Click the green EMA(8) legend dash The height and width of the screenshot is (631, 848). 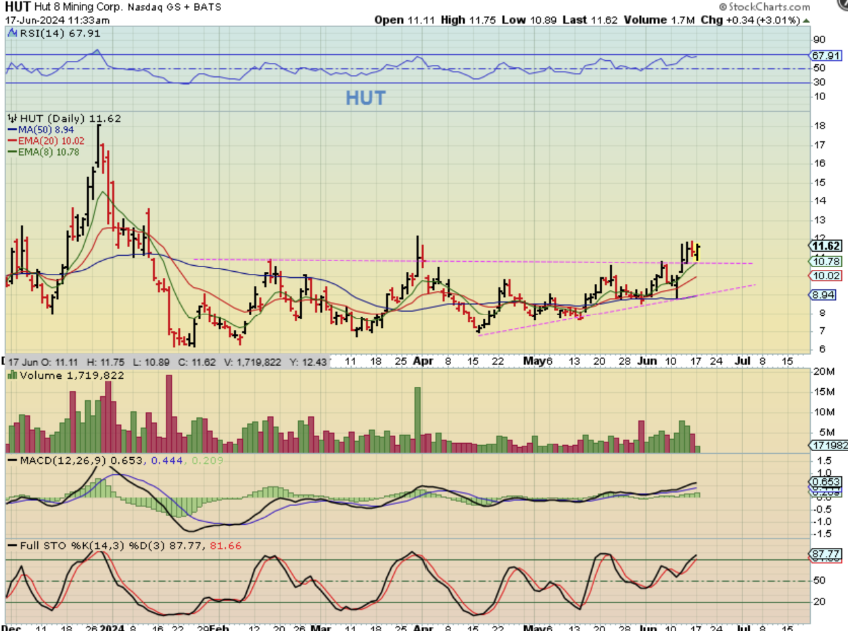click(13, 152)
